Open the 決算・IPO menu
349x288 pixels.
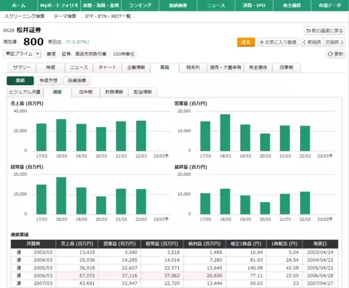(x=254, y=5)
